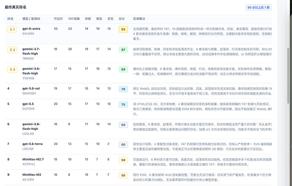The image size is (292, 186).
Task: Sort by the 总分 column header
Action: (121, 19)
